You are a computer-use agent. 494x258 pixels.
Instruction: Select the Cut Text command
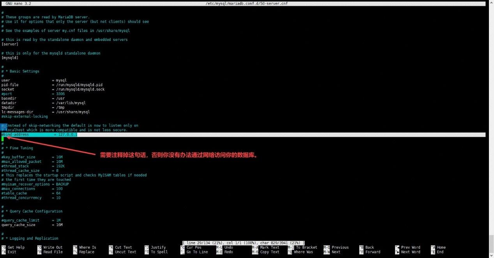[x=123, y=247]
